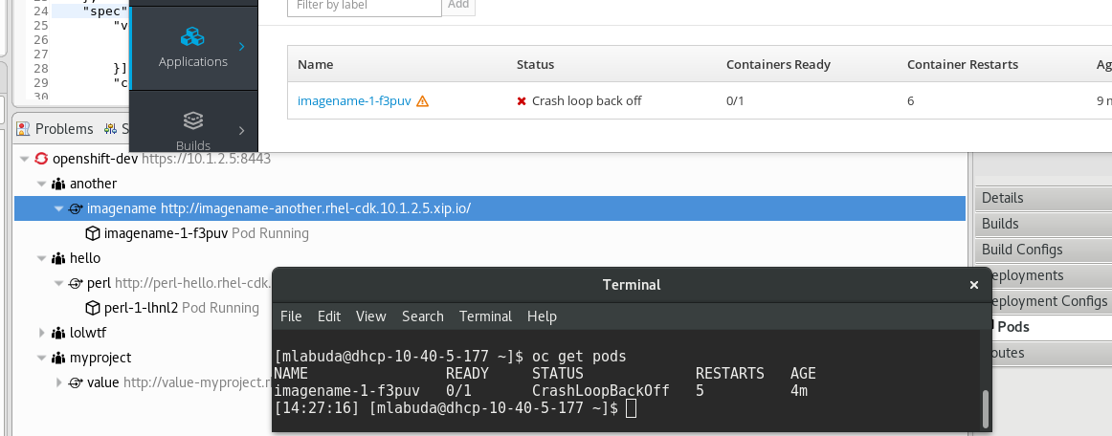The image size is (1112, 436).
Task: Click the openshift-dev connection icon
Action: pos(41,159)
